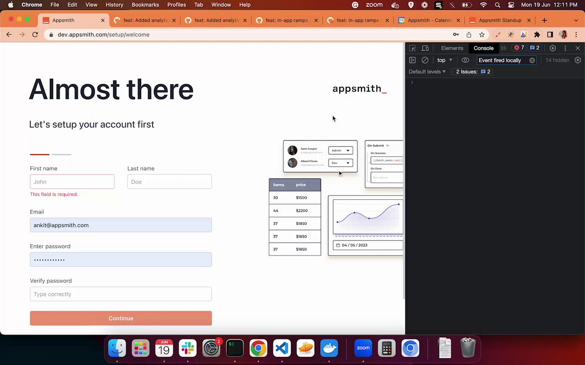This screenshot has height=365, width=585.
Task: Open the DevTools three-dot customize menu
Action: point(565,48)
